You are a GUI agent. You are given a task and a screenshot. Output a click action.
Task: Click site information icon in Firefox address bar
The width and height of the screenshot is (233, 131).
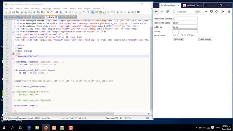pos(174,12)
